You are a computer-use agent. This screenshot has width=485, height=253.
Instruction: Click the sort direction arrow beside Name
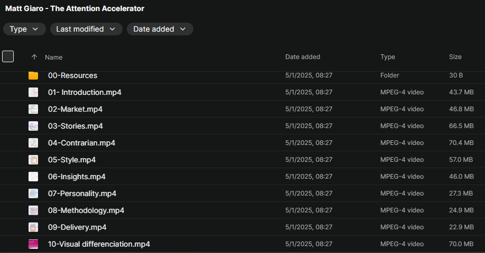click(34, 57)
